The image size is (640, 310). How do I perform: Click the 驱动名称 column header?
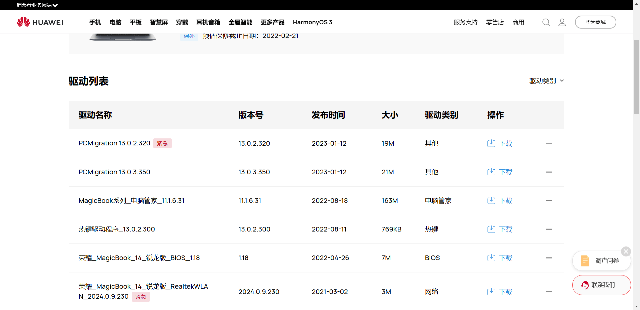(95, 115)
